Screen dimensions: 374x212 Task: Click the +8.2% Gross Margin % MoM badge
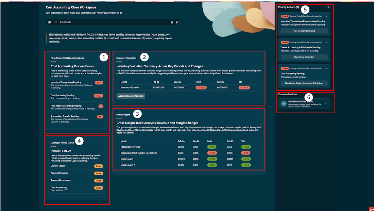point(212,165)
